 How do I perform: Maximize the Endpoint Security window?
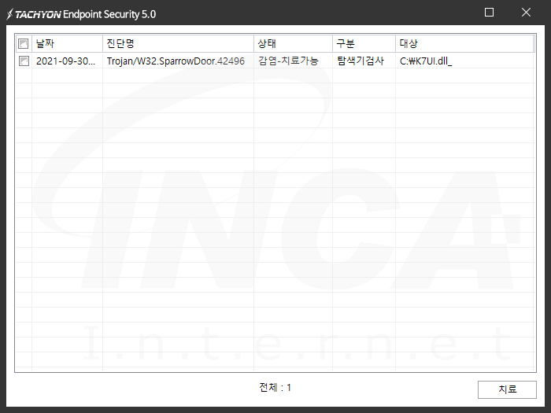click(489, 13)
